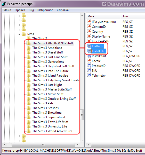145x155 pixels.
Task: Select the Install Dir value
Action: coord(98,51)
